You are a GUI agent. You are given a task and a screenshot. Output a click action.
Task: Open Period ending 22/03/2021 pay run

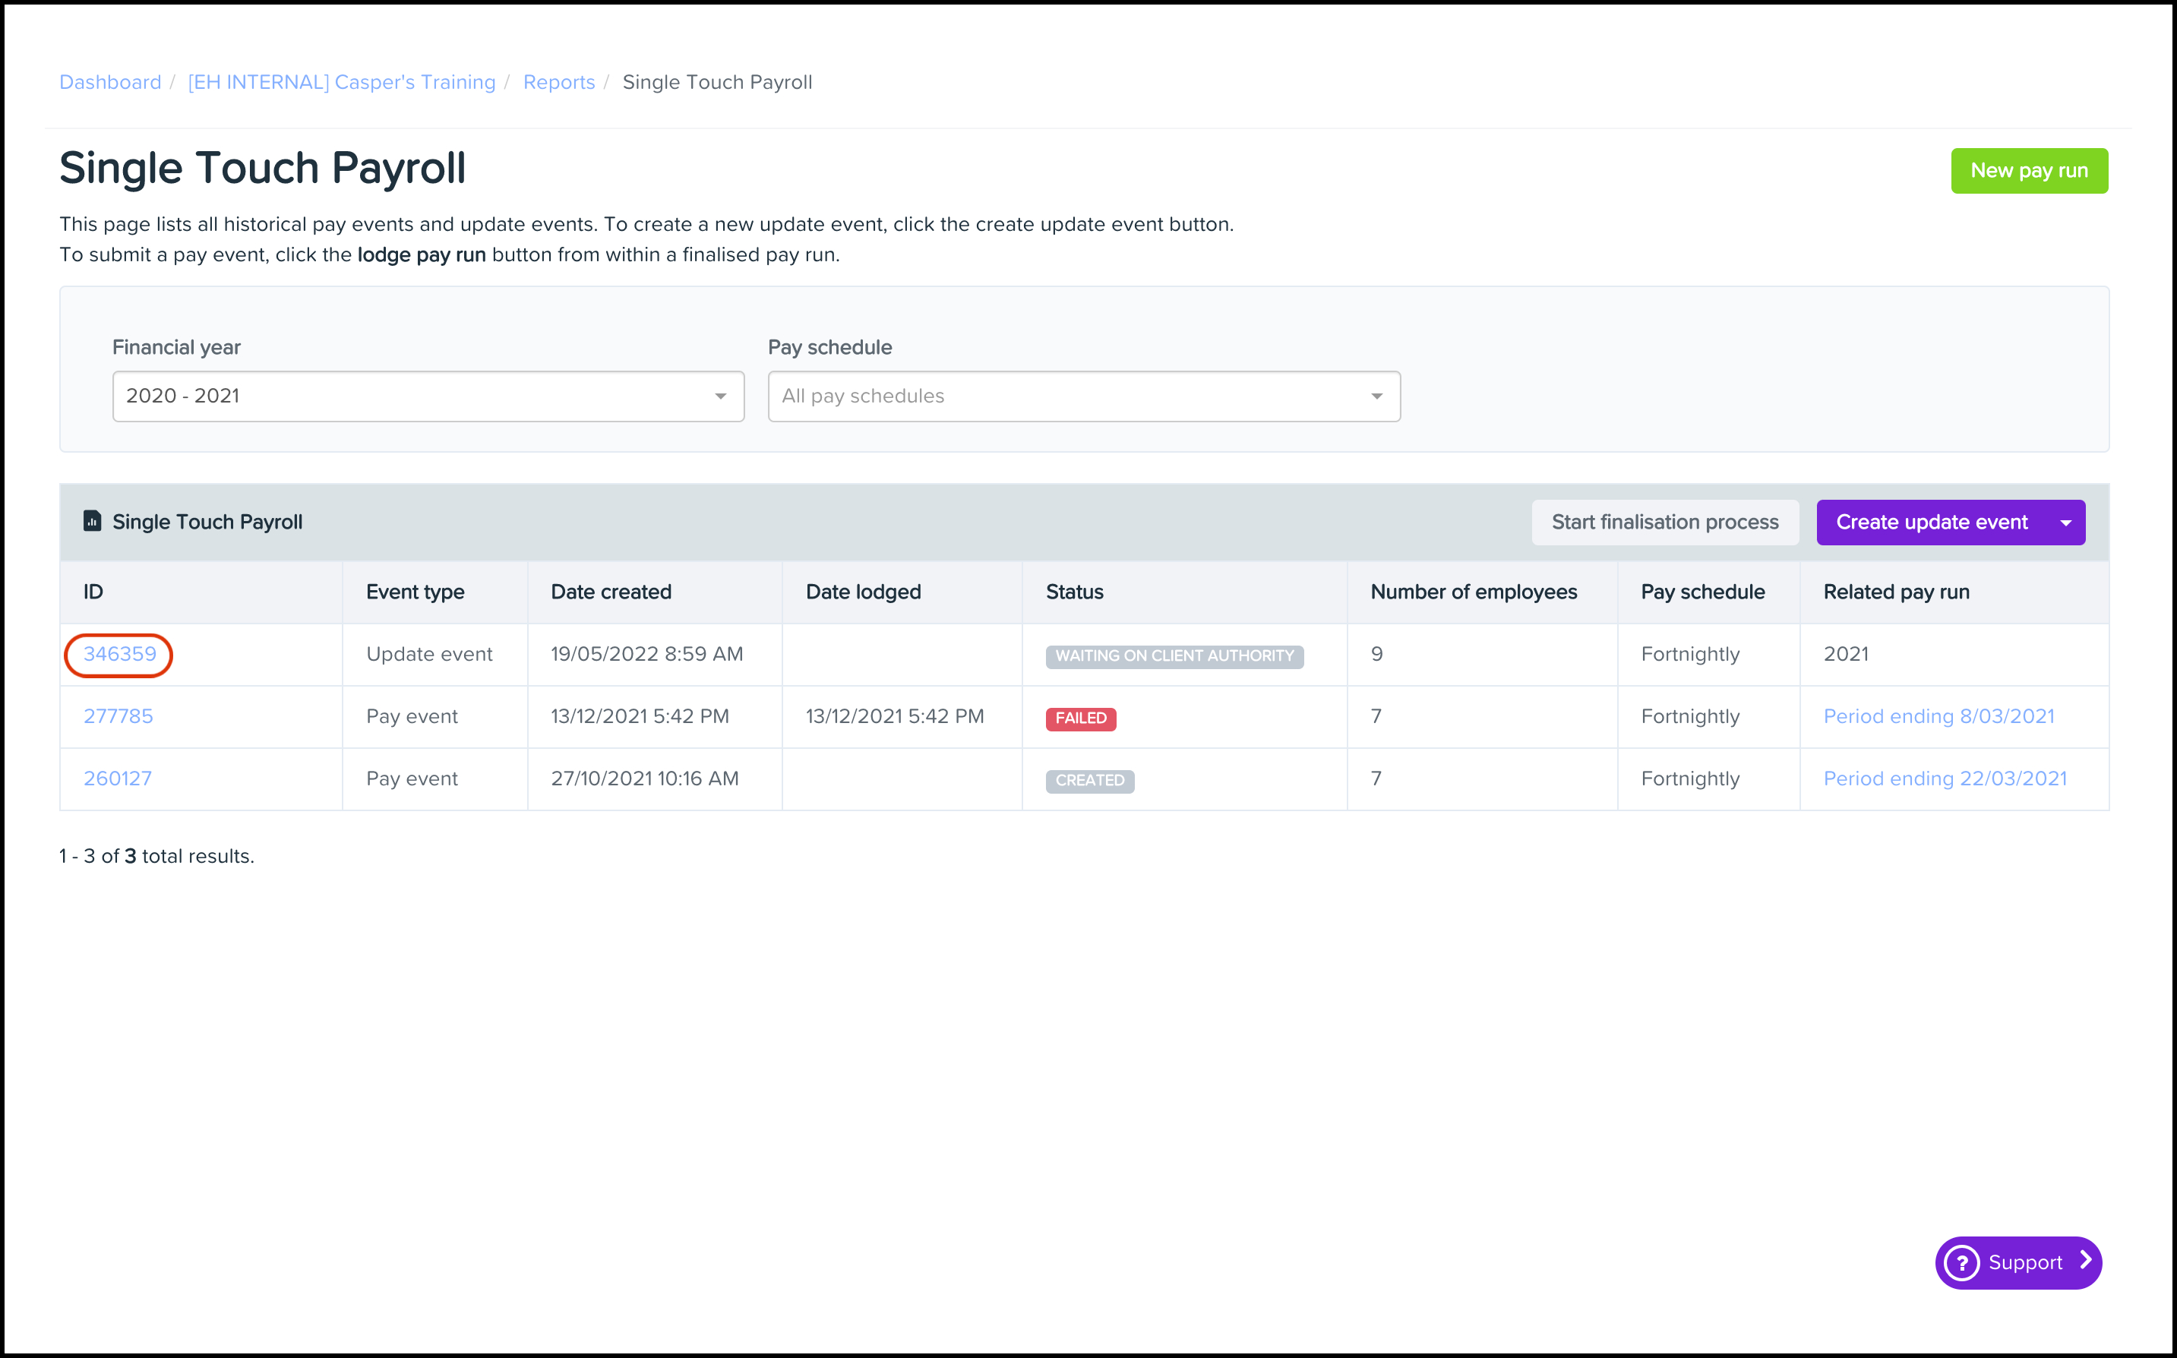pyautogui.click(x=1945, y=778)
